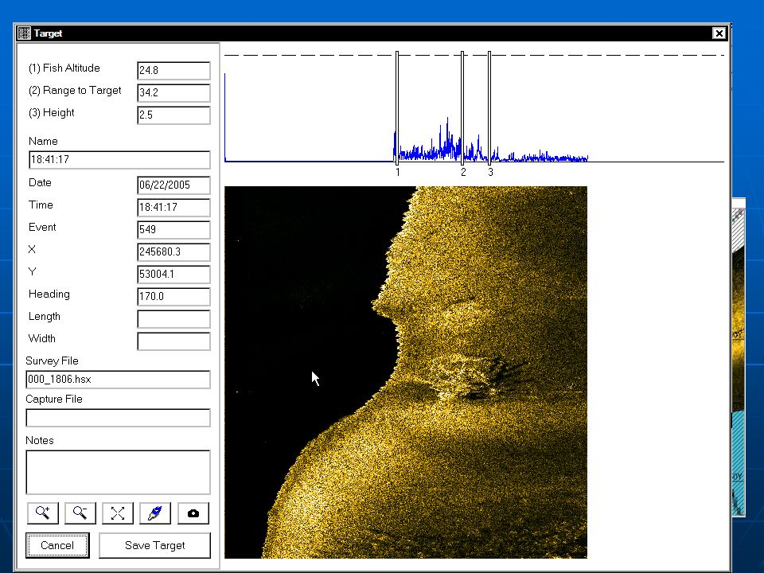Click the "Name" label
This screenshot has width=764, height=573.
pyautogui.click(x=43, y=142)
